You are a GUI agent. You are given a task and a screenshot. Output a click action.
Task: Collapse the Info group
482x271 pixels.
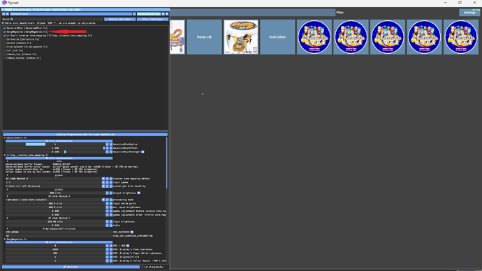click(x=8, y=161)
